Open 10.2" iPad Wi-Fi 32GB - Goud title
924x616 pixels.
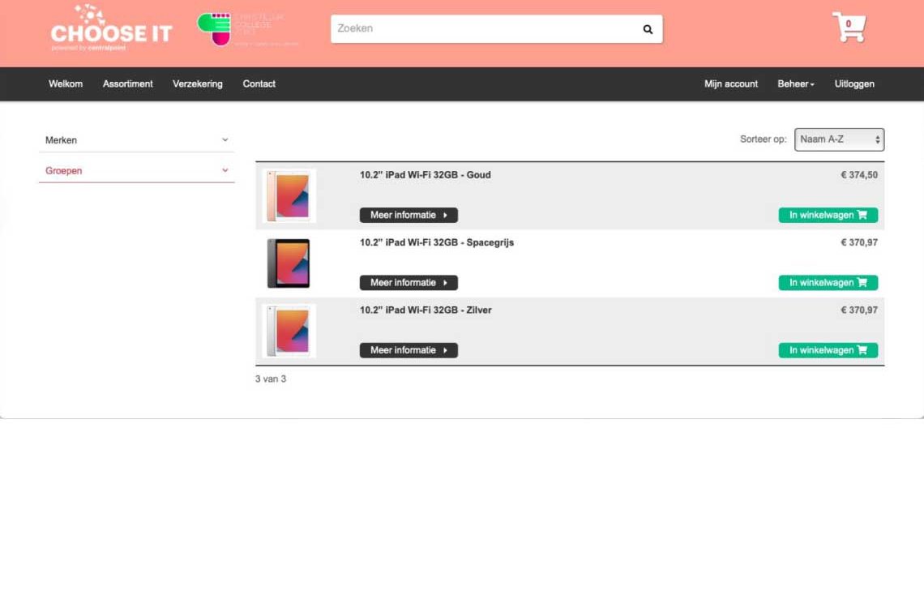pos(425,175)
